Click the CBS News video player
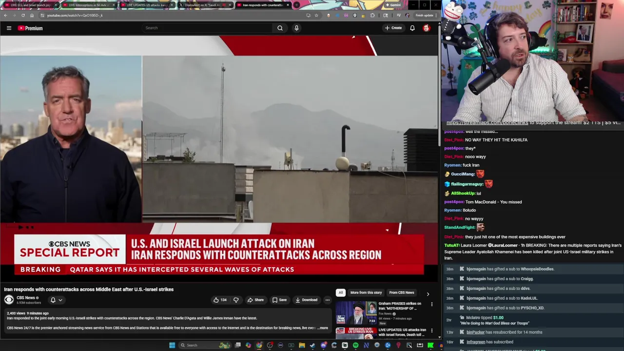The width and height of the screenshot is (624, 351). [x=219, y=158]
